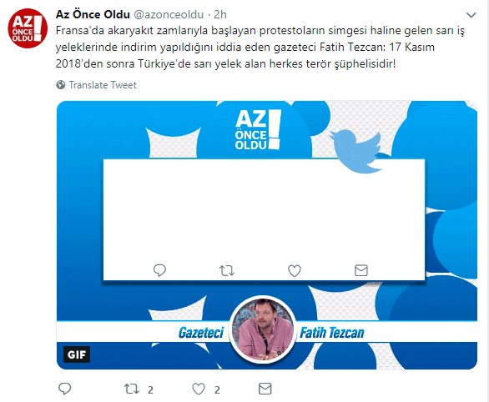This screenshot has width=489, height=402.
Task: Open the 2h timestamp permalink
Action: pos(220,14)
